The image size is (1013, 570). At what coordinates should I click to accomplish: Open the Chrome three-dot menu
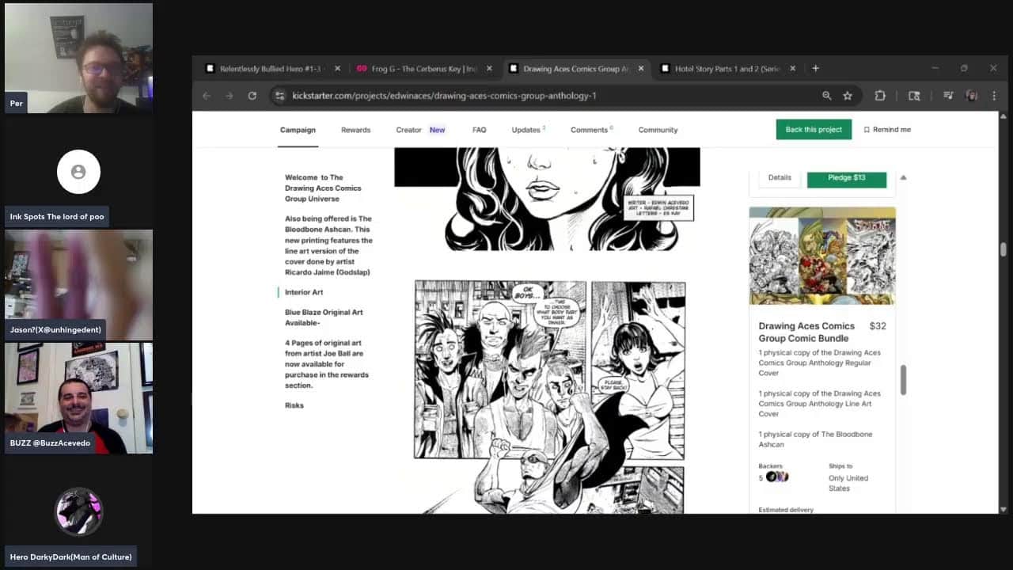click(992, 96)
